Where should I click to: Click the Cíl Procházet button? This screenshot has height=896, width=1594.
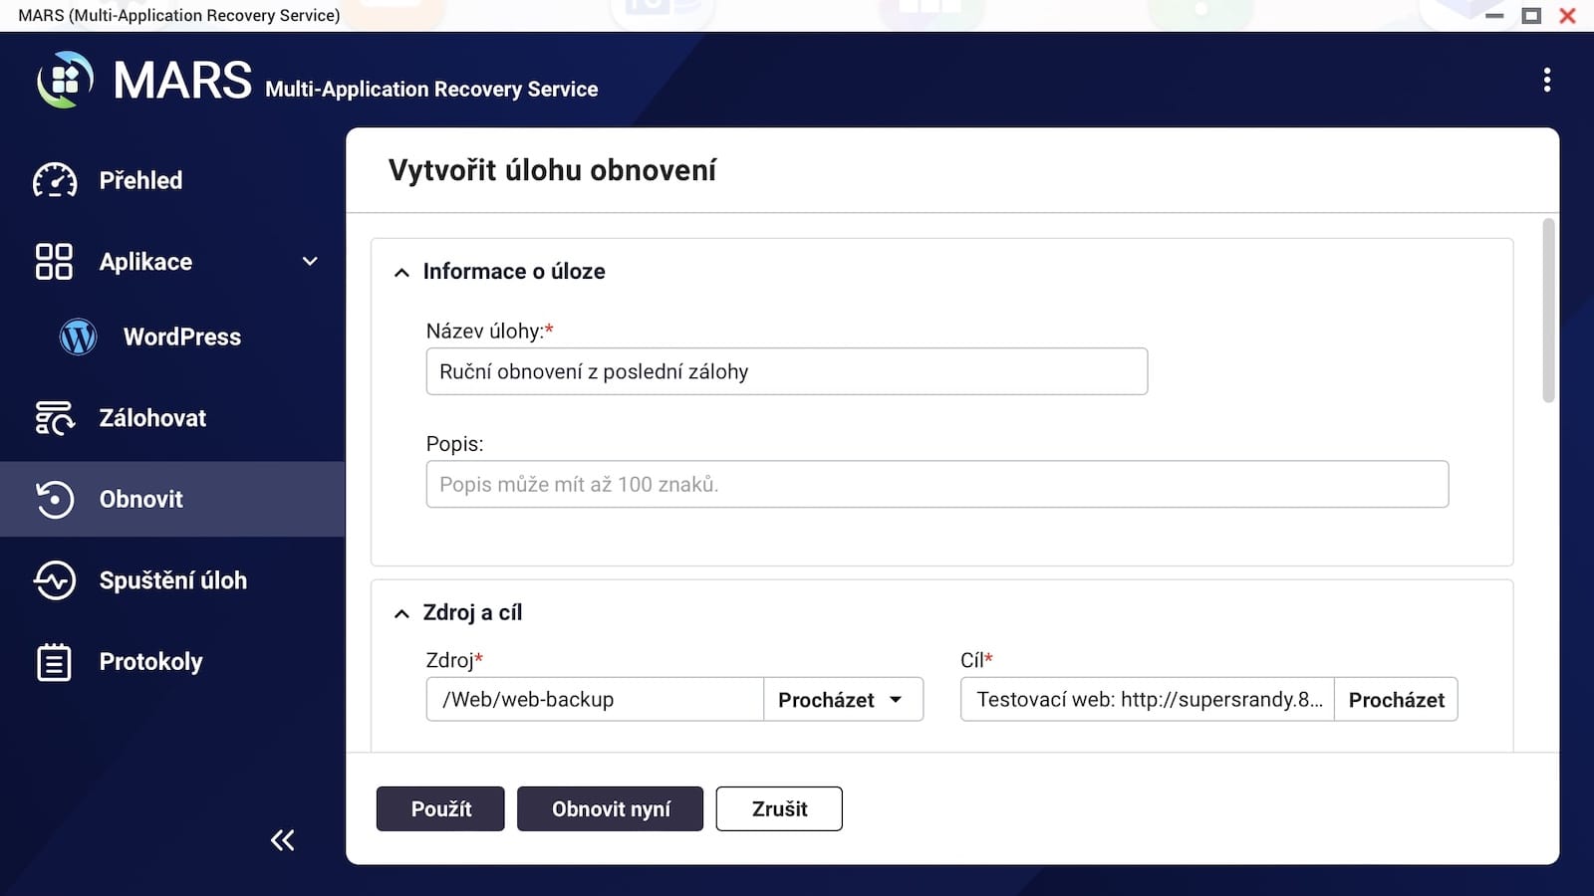pyautogui.click(x=1396, y=700)
